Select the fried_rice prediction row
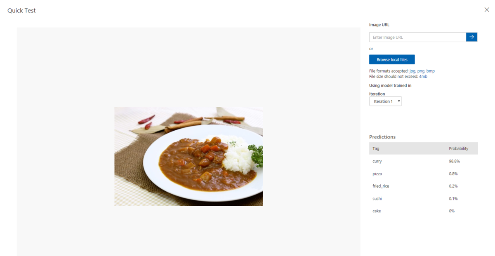 pos(423,186)
